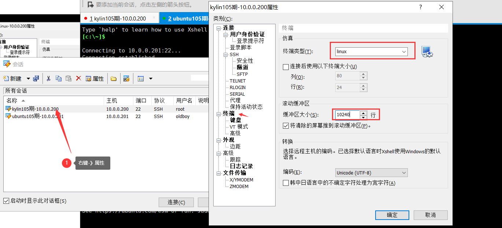Click the terminal monitor icon beside terminal type

click(x=427, y=52)
